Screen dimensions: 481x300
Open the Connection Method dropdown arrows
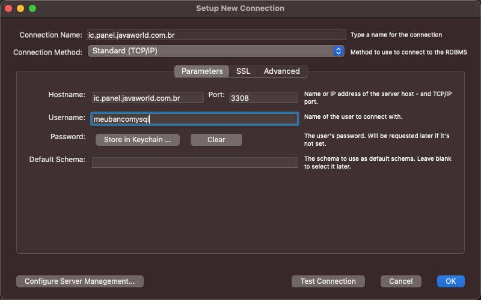point(338,51)
